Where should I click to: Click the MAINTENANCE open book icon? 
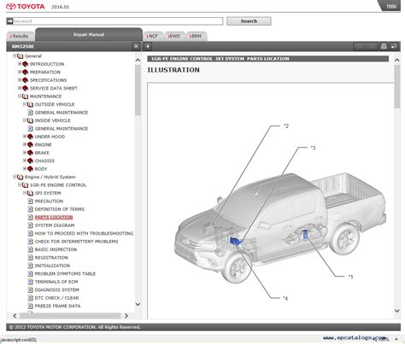[25, 96]
